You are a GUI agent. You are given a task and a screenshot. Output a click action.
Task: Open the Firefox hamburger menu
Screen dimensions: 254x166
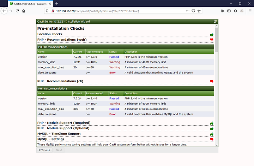[x=250, y=11]
